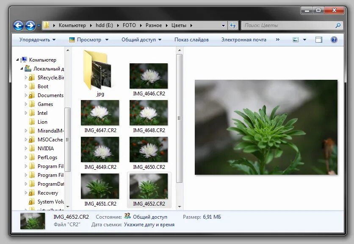
Task: Click the Разное breadcrumb
Action: tap(154, 25)
